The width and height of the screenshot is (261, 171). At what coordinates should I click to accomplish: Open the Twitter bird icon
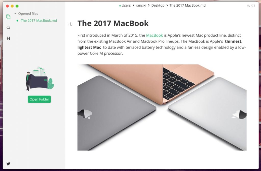(8, 164)
